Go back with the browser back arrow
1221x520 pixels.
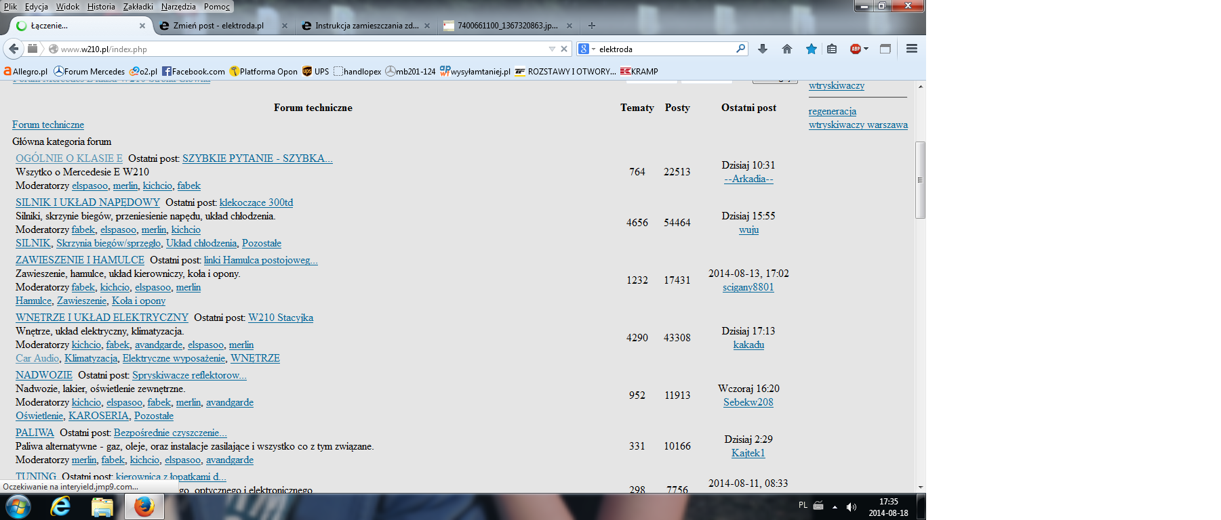(14, 49)
